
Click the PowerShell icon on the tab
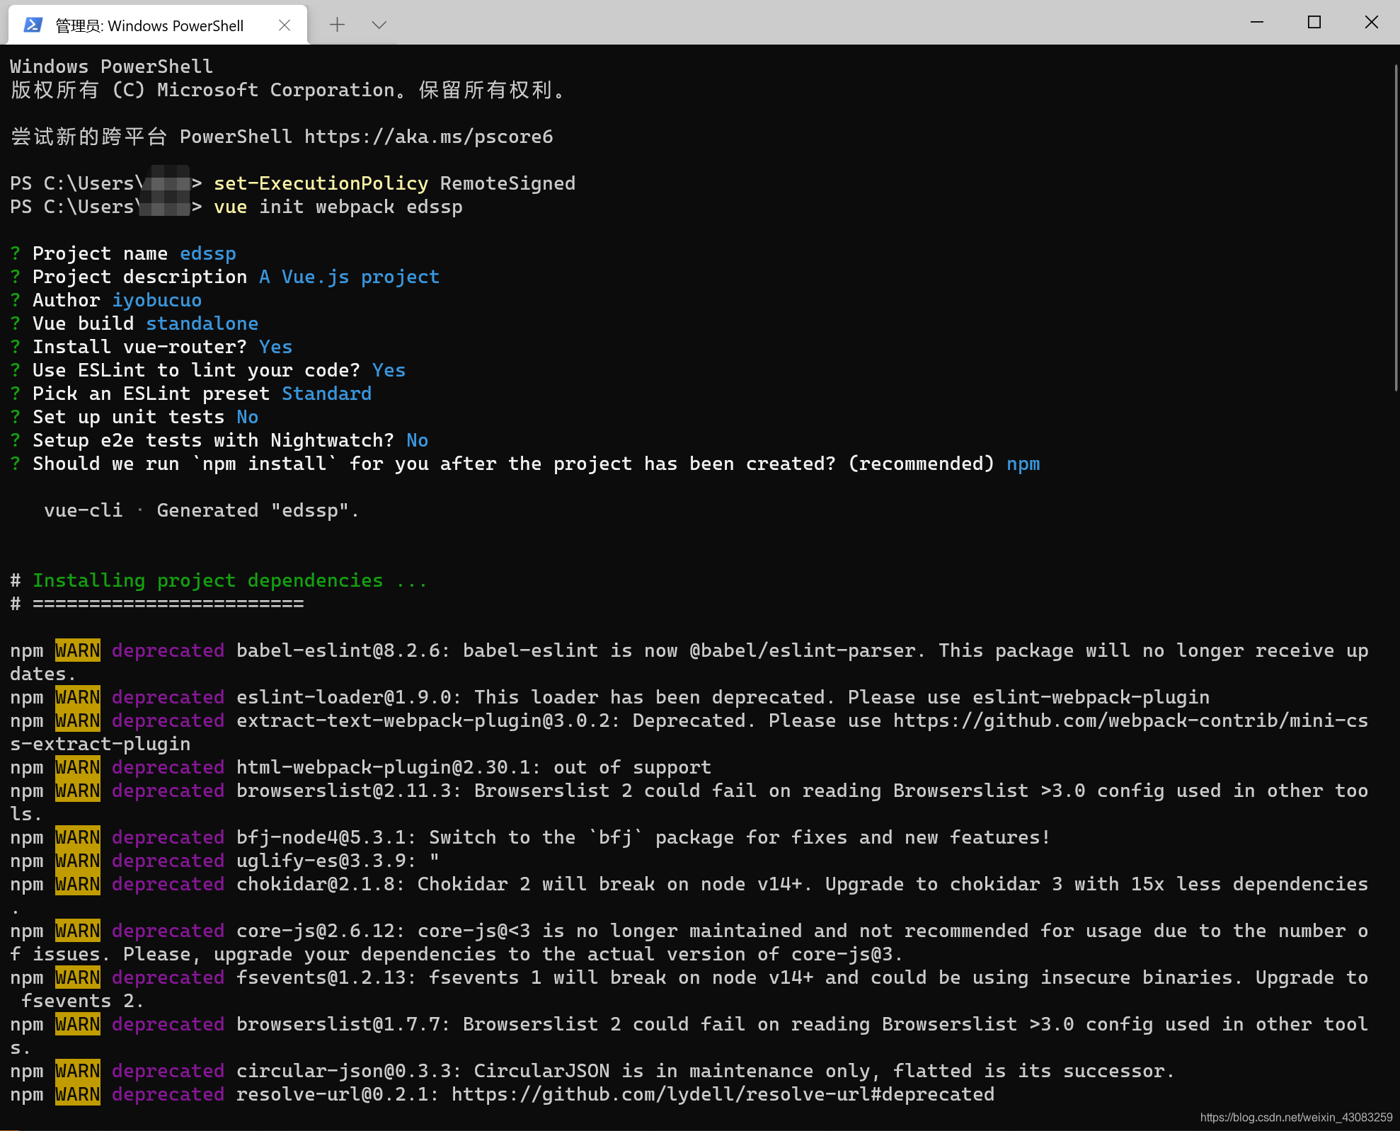pyautogui.click(x=33, y=25)
